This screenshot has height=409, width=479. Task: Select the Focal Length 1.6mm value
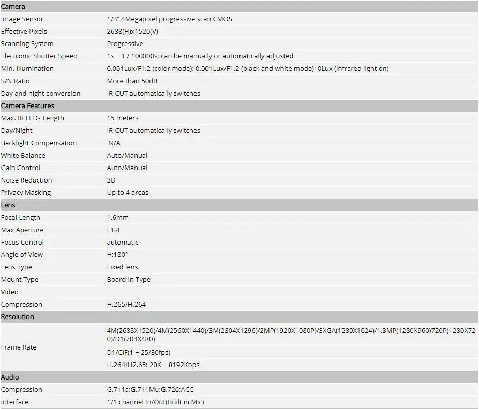click(x=117, y=218)
